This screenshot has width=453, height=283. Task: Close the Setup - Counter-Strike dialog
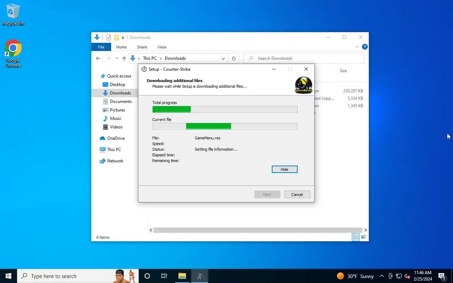306,69
